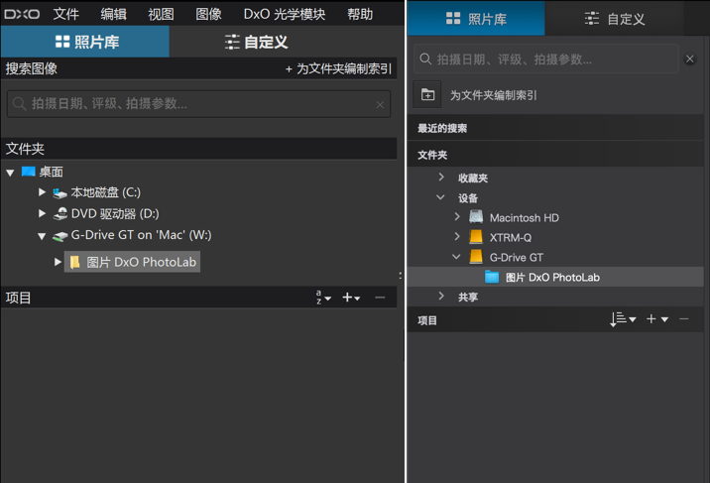Clear the Mac panel search with round X
The height and width of the screenshot is (483, 710).
coord(689,59)
